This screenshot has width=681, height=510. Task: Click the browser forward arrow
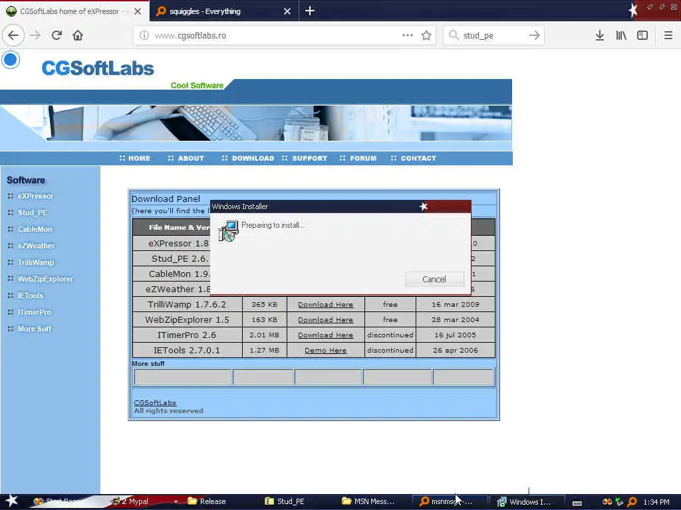(36, 35)
